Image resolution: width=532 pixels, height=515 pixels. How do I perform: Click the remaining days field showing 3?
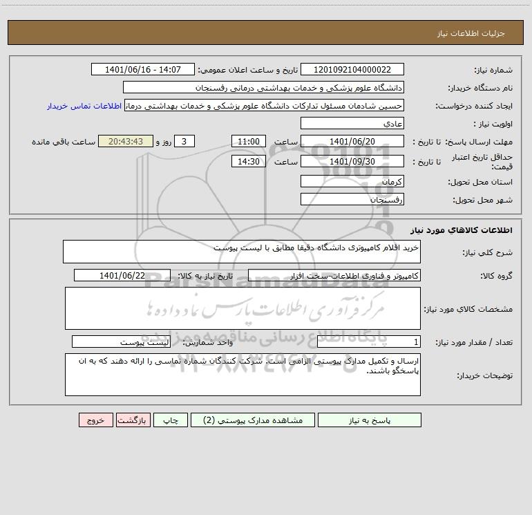pyautogui.click(x=184, y=141)
